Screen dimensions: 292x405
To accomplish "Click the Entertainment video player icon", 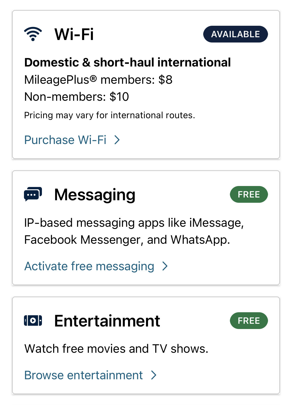I will (33, 320).
